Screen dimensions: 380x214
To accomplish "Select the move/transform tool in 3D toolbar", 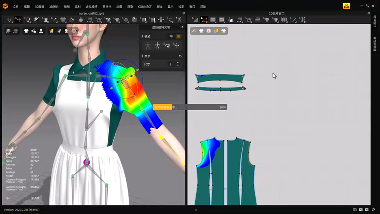I will coord(18,20).
